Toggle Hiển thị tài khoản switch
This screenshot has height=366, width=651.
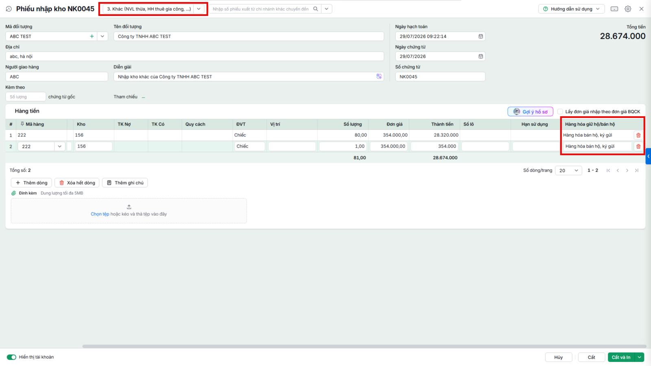11,357
